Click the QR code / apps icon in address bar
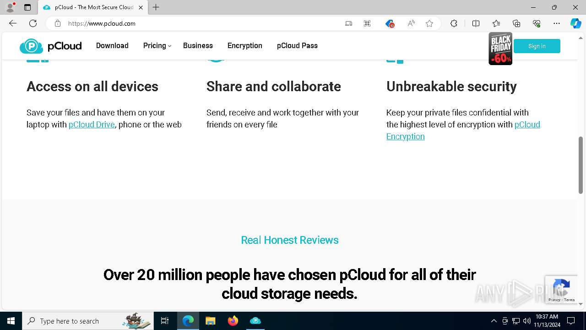This screenshot has width=586, height=330. point(367,23)
